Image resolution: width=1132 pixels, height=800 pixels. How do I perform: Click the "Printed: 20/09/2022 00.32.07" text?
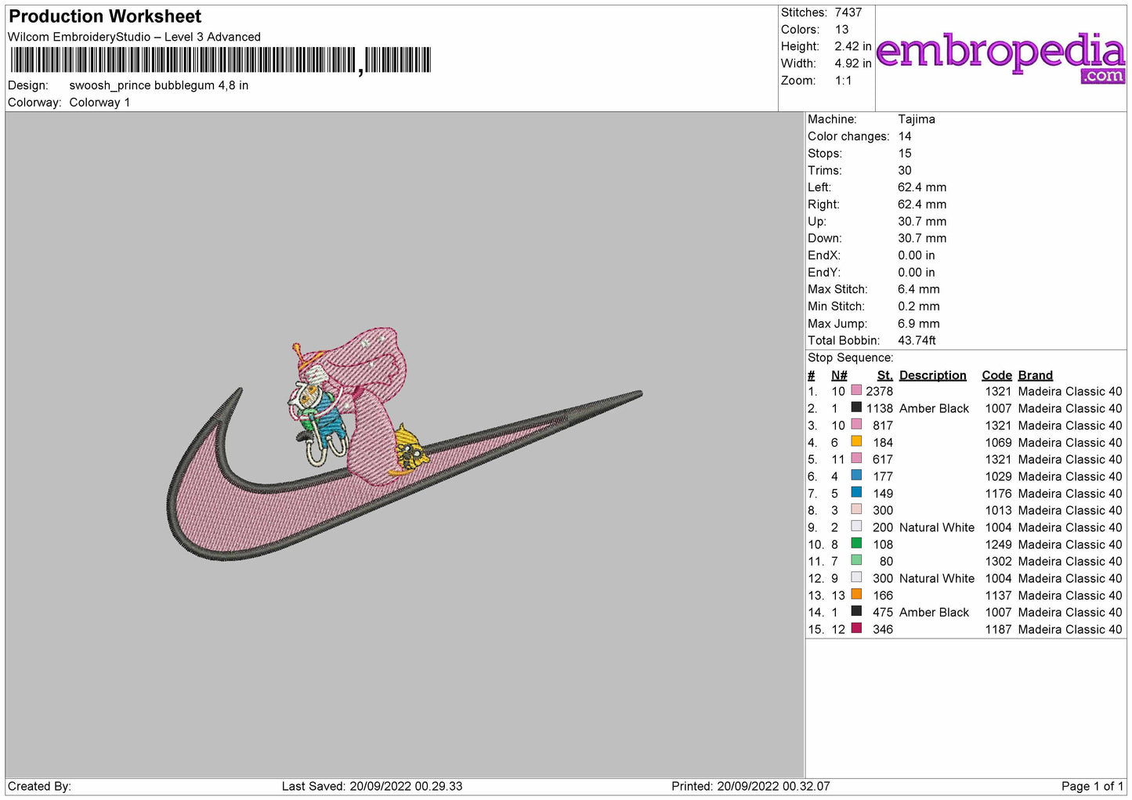[x=750, y=787]
